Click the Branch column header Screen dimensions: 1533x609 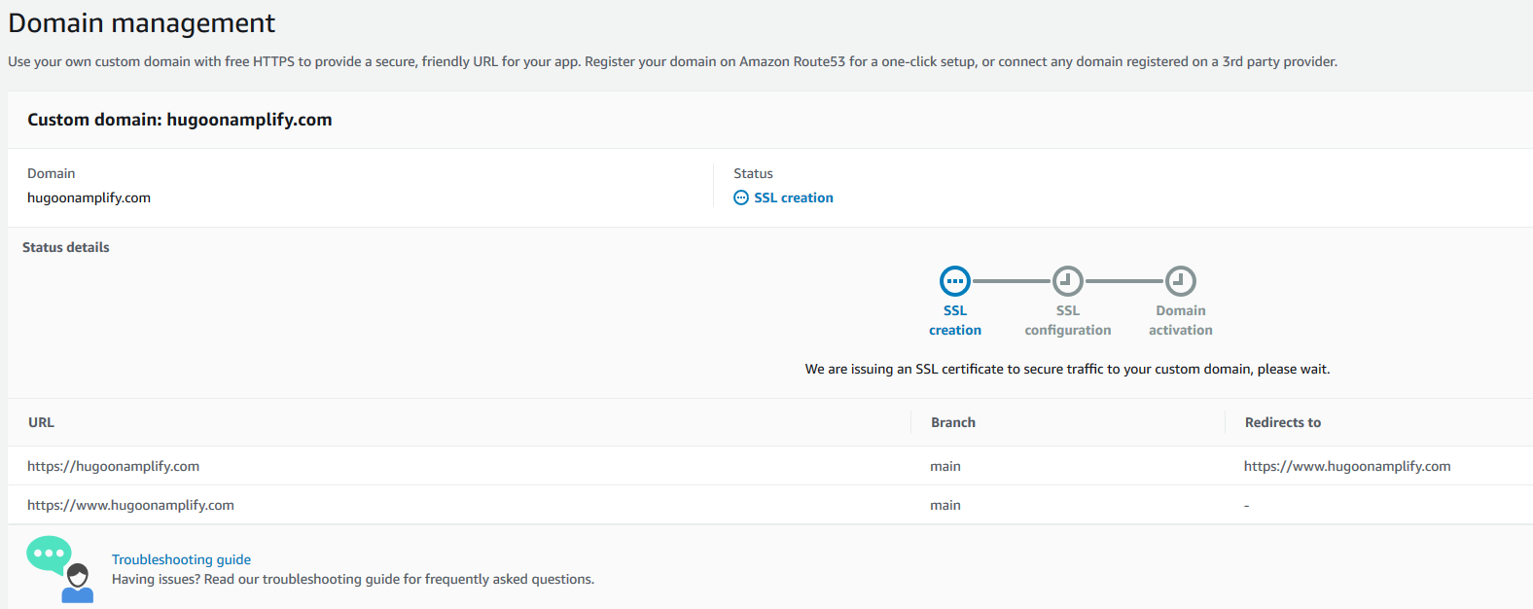click(953, 422)
